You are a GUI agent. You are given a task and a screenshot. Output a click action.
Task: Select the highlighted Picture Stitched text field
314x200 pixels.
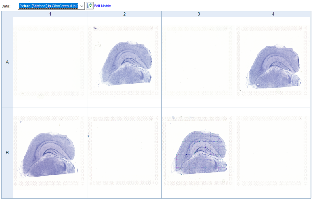click(48, 6)
